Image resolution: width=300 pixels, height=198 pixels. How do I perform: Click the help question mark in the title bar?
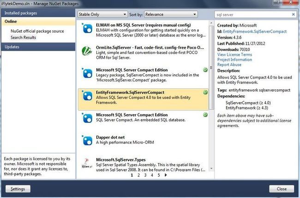278,2
